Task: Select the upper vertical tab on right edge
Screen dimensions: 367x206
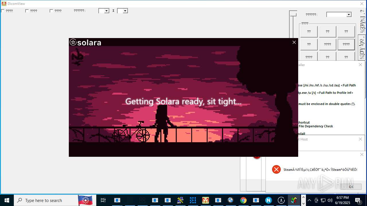Action: (362, 21)
